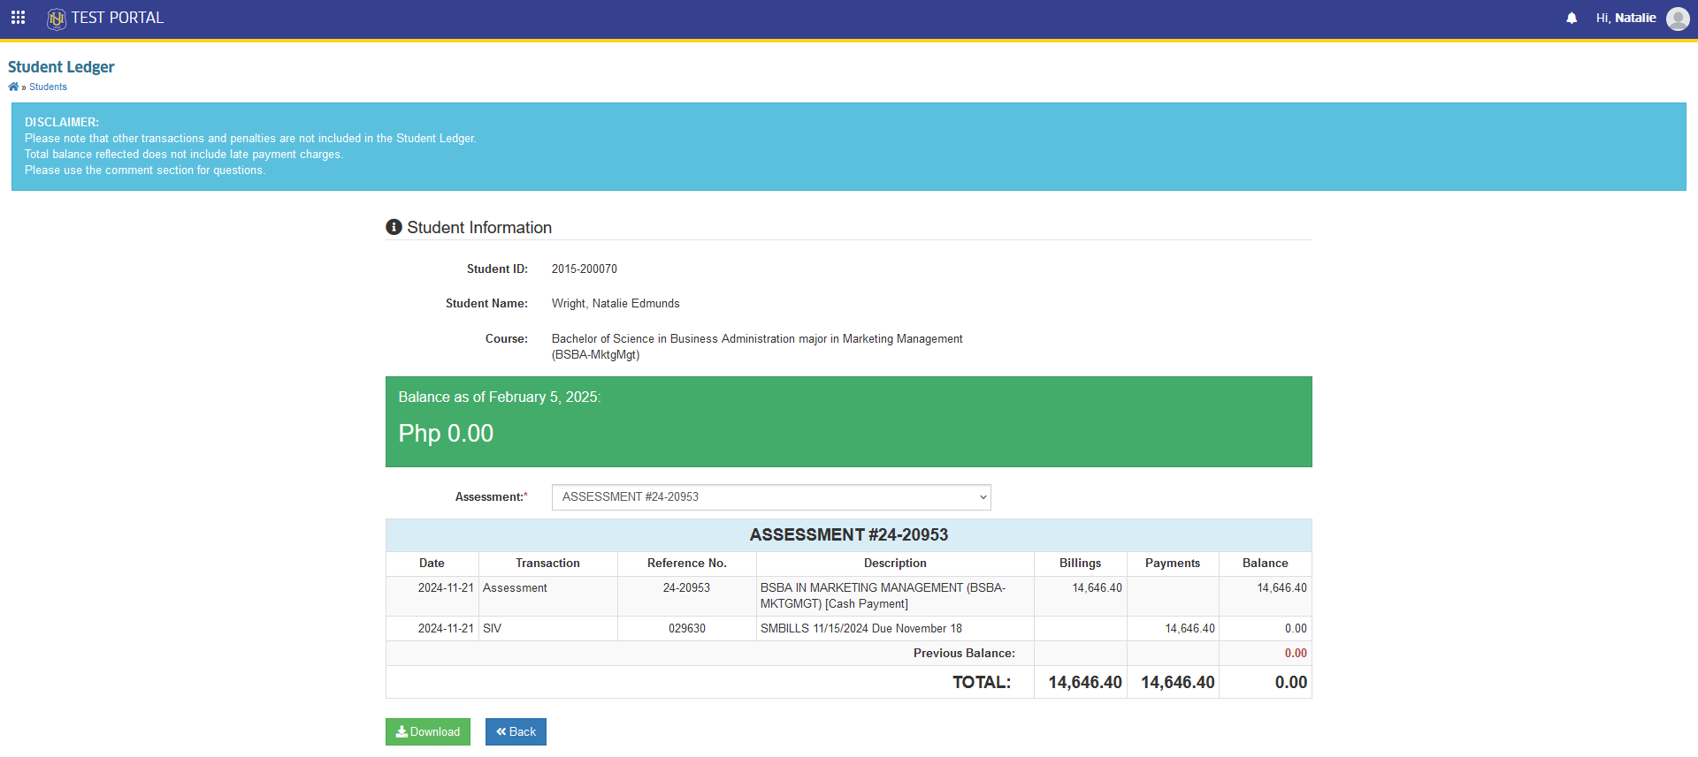Screen dimensions: 1698x757
Task: Click the Student Information info icon
Action: (x=394, y=227)
